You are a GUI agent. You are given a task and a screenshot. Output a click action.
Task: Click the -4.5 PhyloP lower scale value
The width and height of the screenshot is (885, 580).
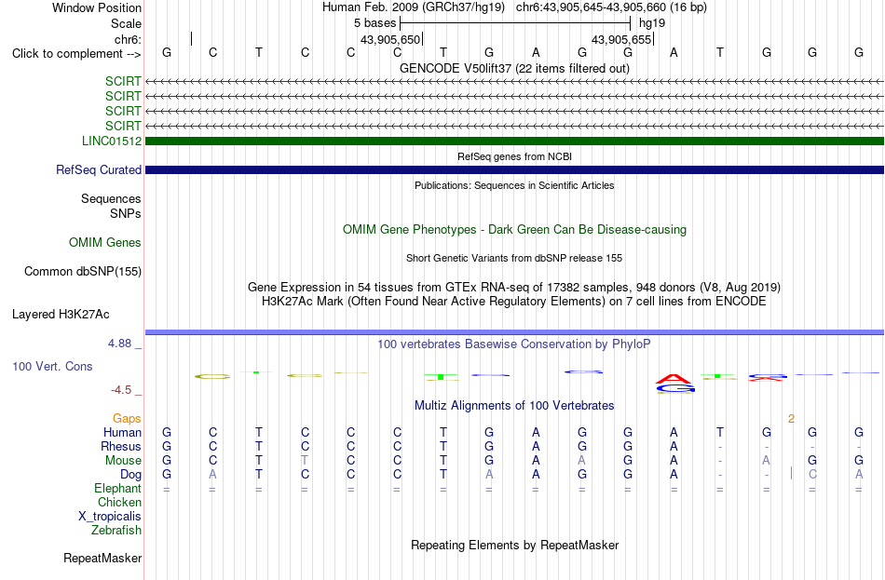(121, 390)
